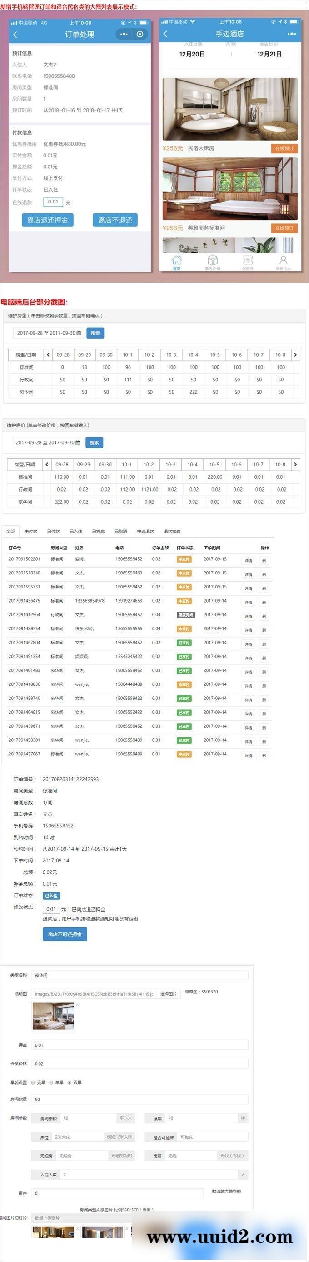The image size is (309, 1262).
Task: Tap 在线预订 for 典雅商务标准间
Action: (284, 228)
